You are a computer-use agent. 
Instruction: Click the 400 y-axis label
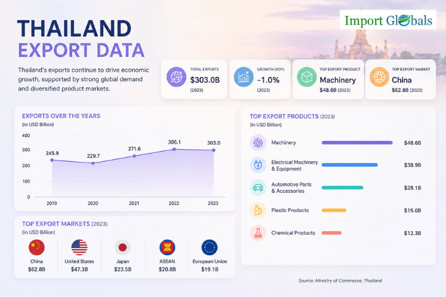pos(26,136)
